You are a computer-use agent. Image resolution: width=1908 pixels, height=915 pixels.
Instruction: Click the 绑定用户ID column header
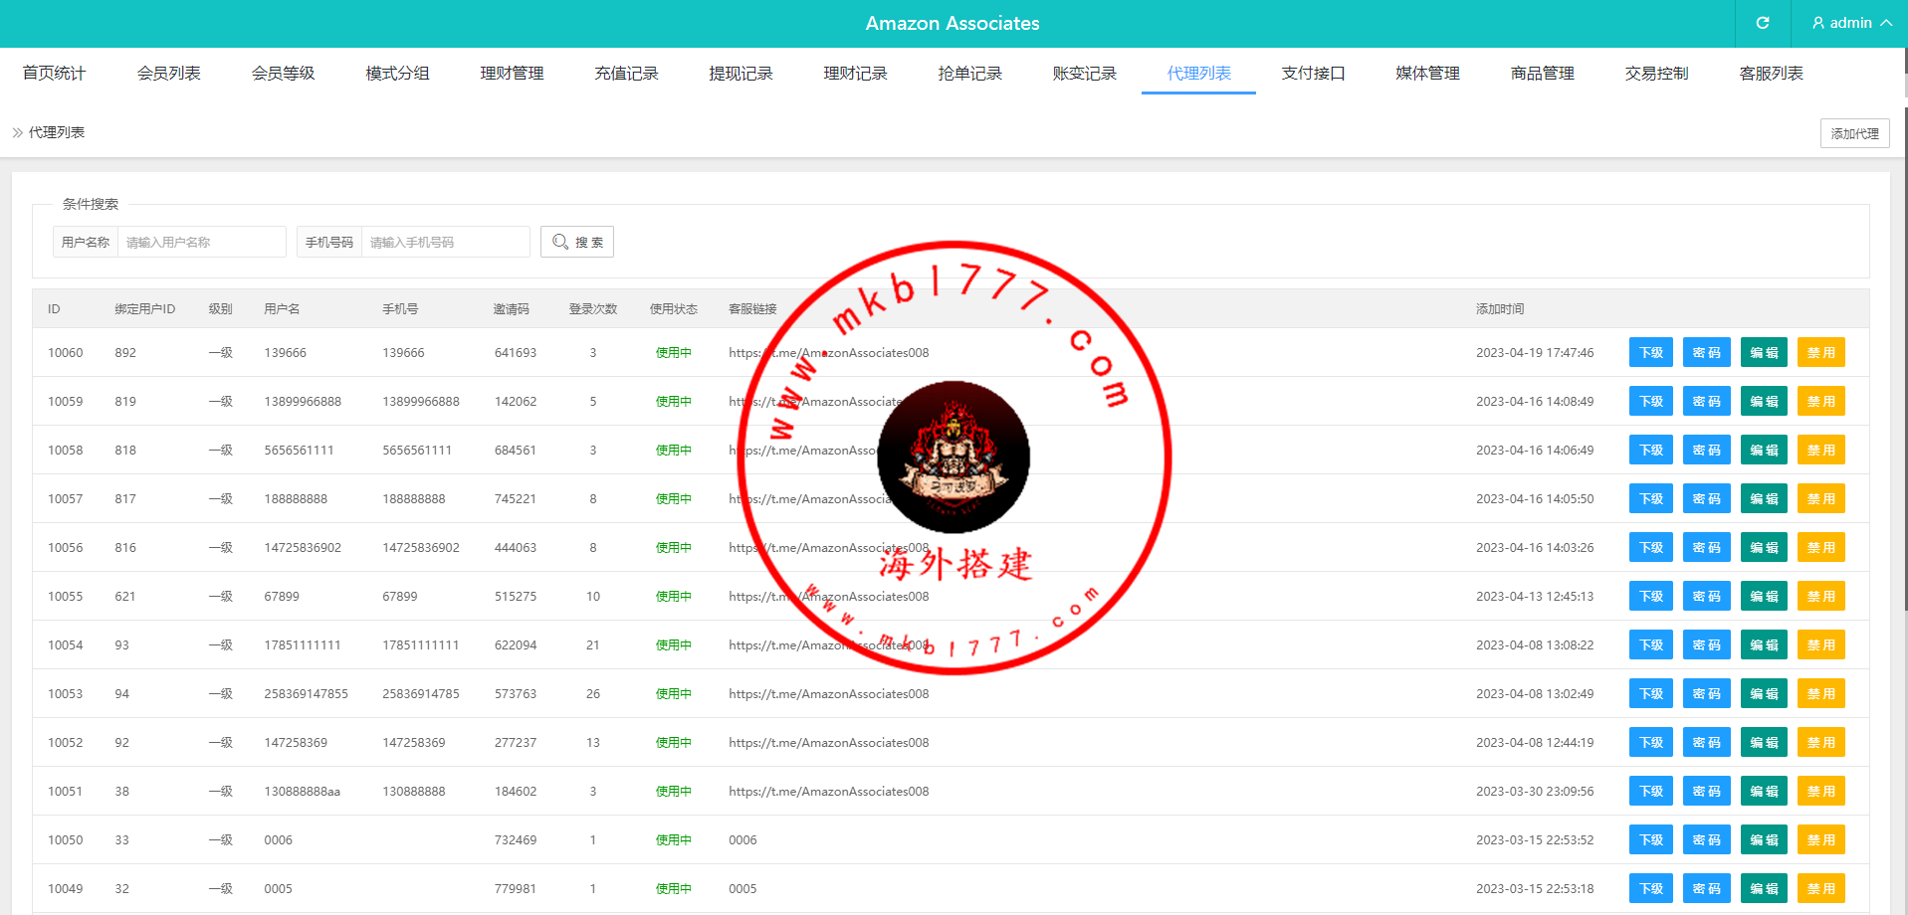[x=144, y=309]
